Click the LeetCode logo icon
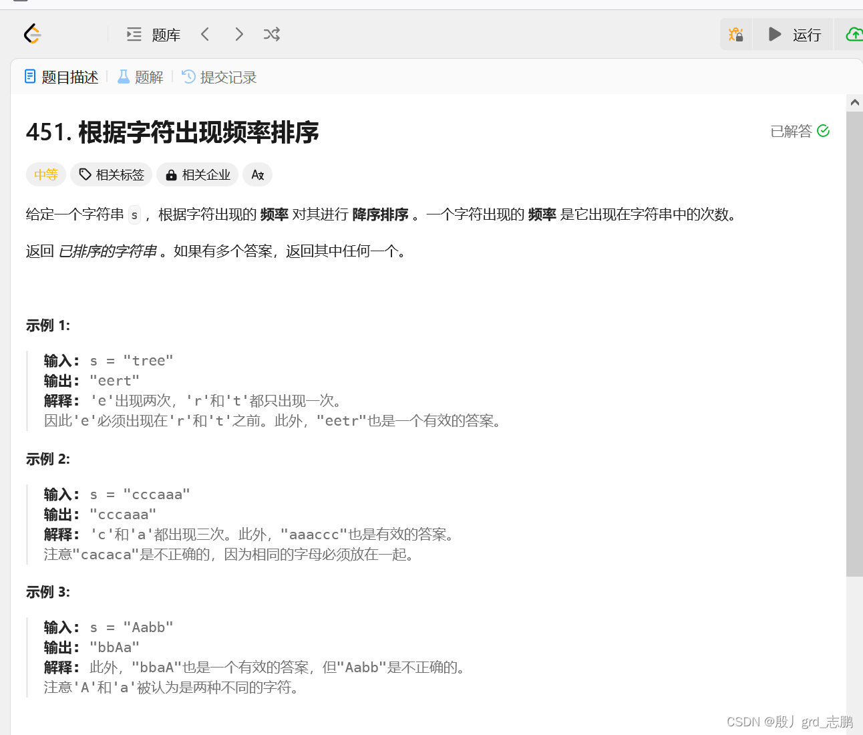863x735 pixels. point(32,34)
